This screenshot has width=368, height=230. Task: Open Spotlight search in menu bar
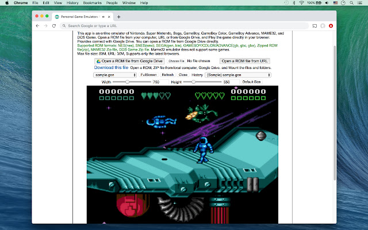tap(351, 3)
